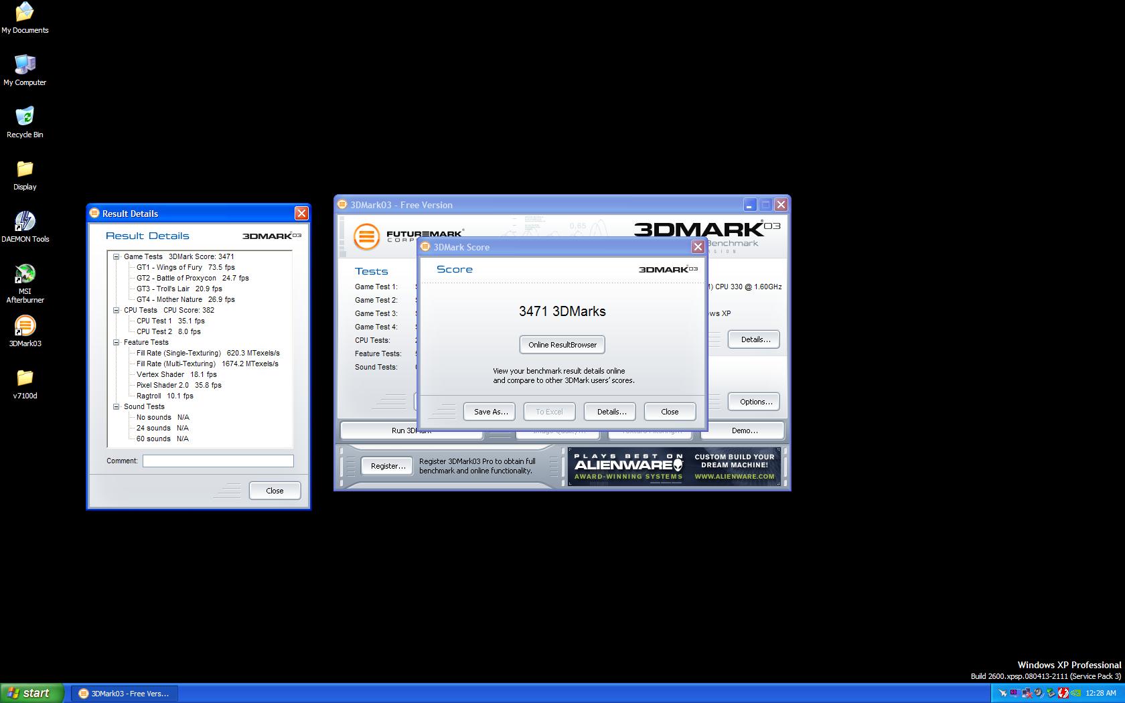The width and height of the screenshot is (1125, 703).
Task: Click Register in the 3DMark03 window
Action: click(x=386, y=465)
